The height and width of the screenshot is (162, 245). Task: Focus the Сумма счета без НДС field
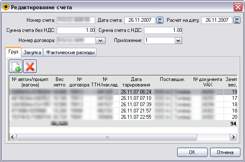tap(76, 30)
